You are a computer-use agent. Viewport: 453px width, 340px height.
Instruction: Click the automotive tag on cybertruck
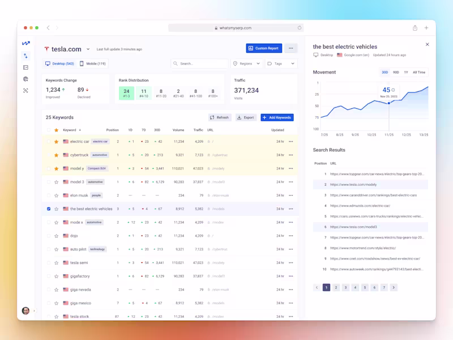click(x=100, y=155)
